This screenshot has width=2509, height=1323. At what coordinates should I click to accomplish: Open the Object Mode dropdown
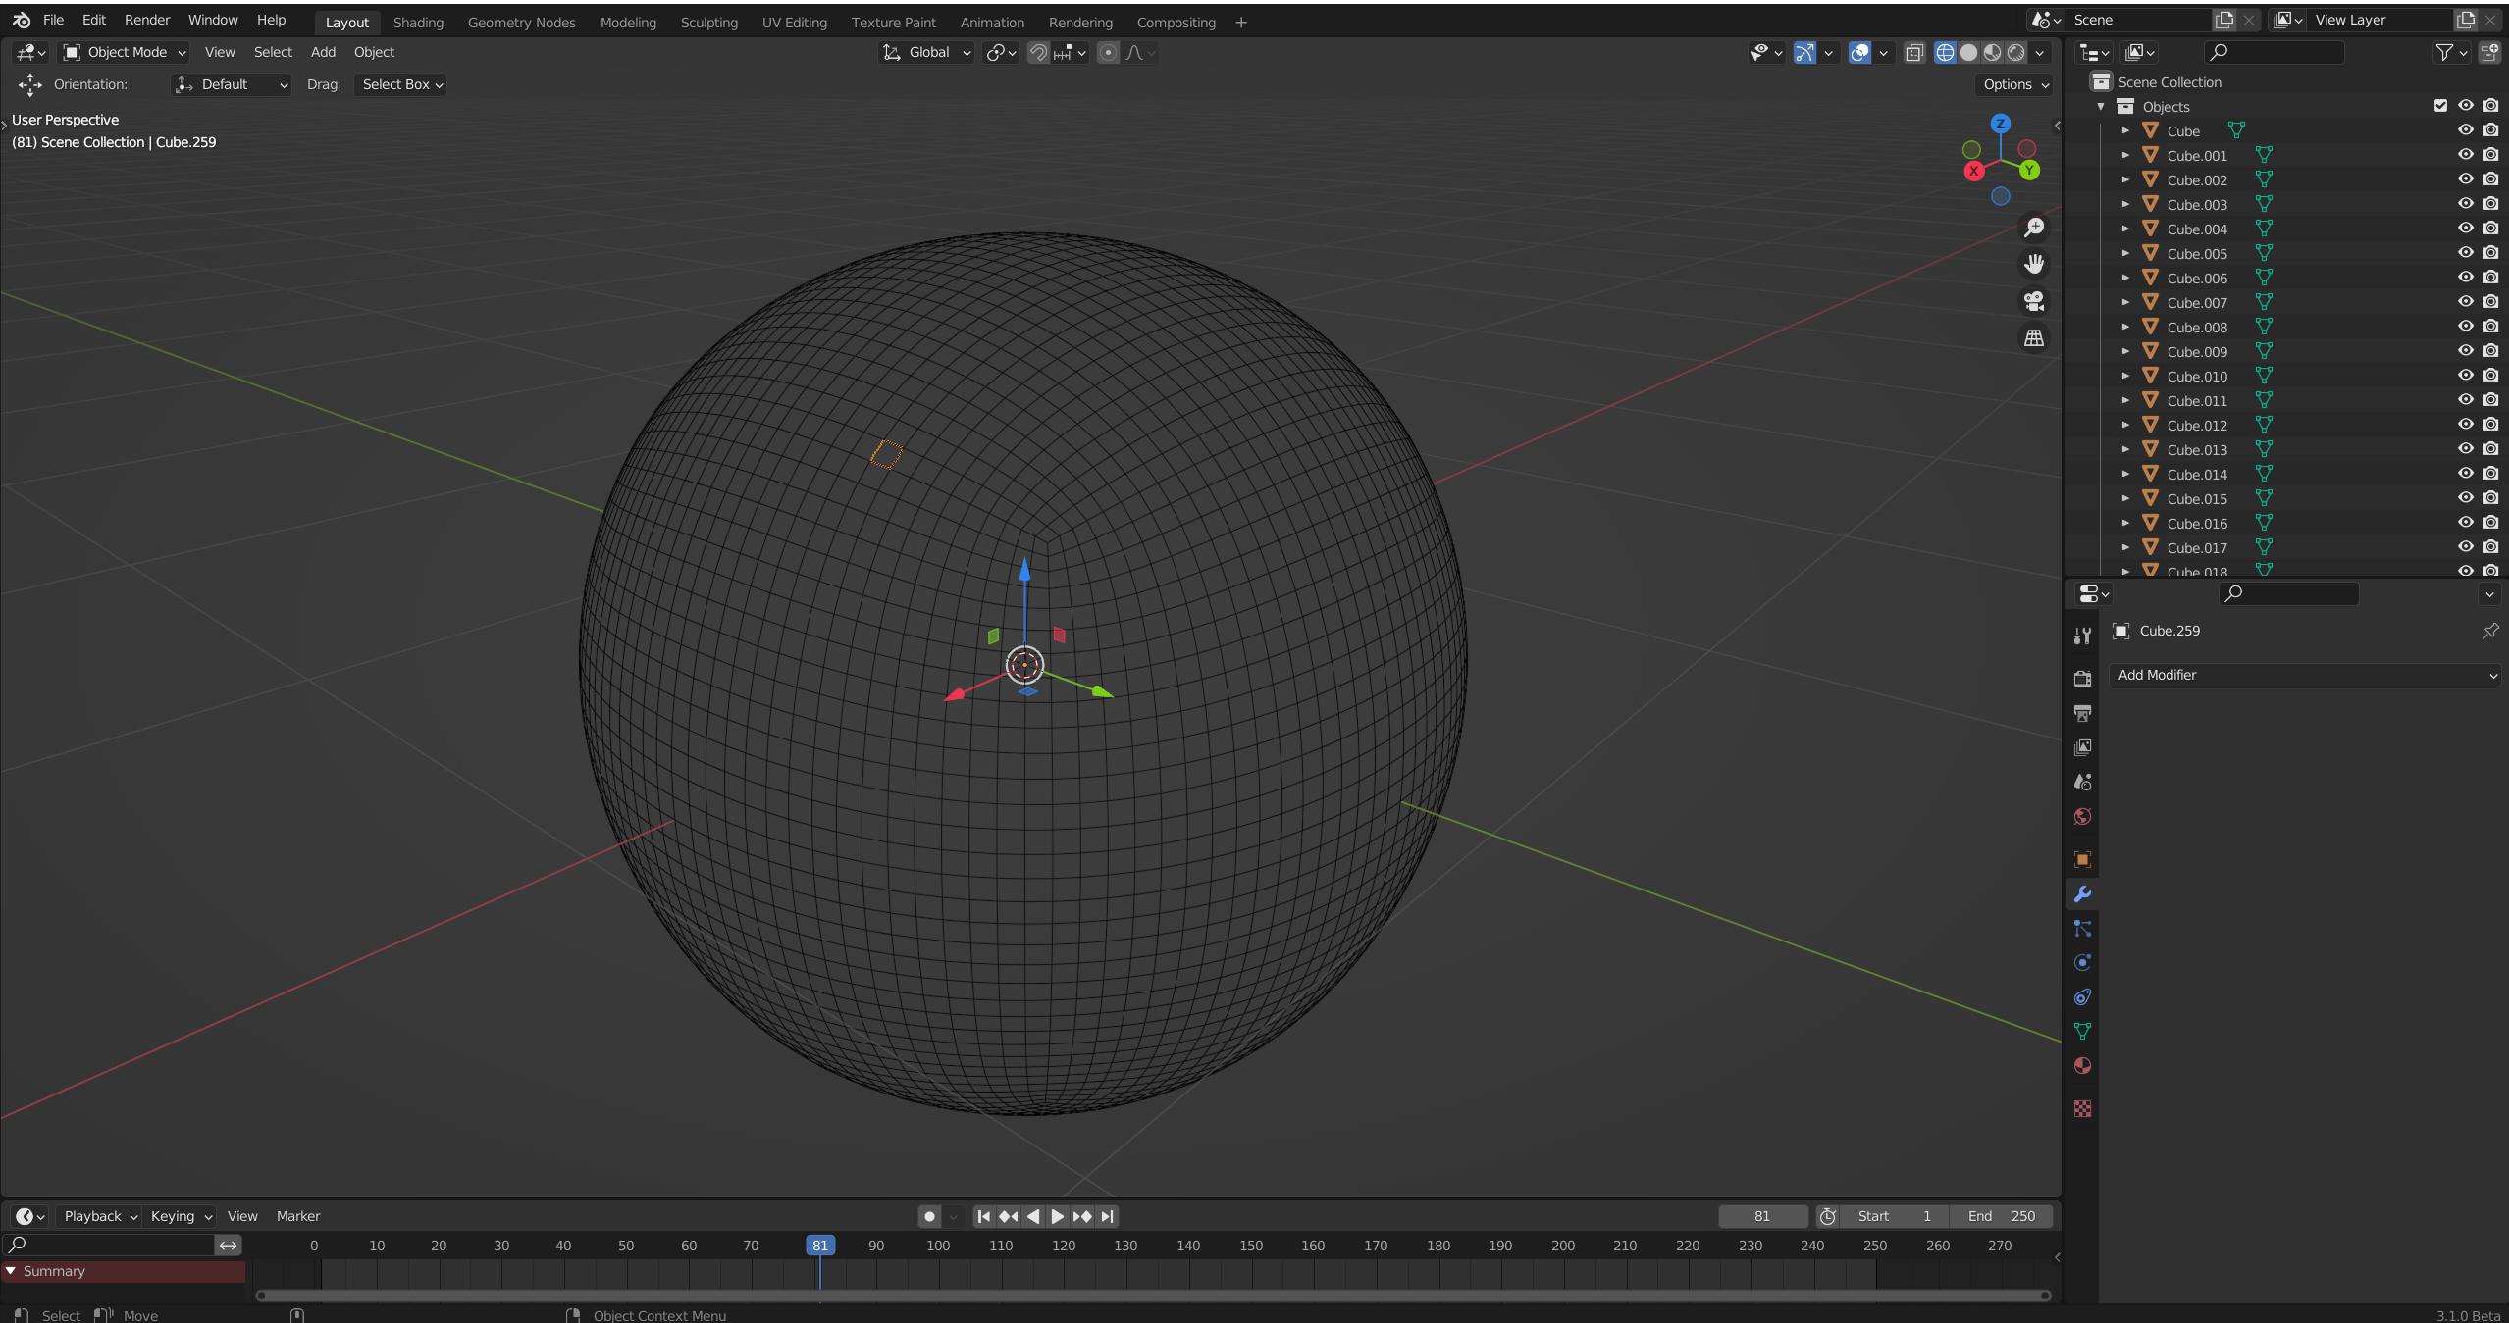[x=125, y=52]
